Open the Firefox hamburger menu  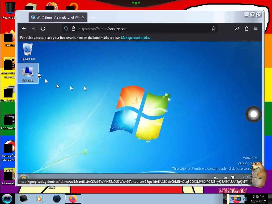tap(256, 28)
